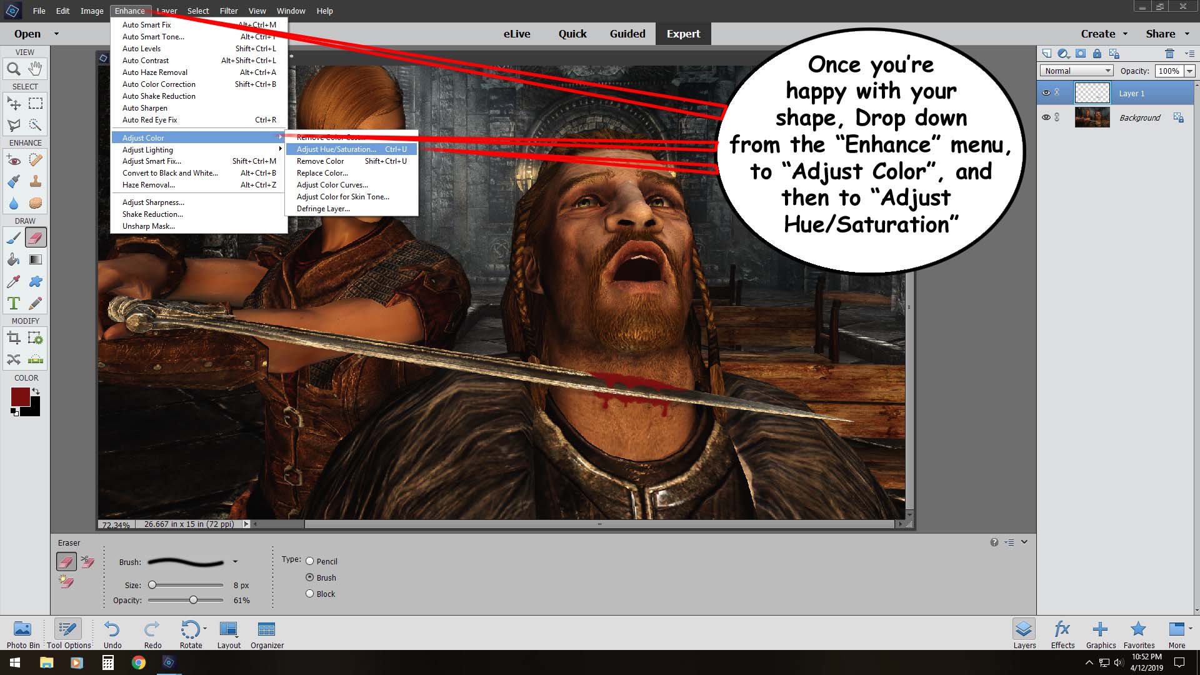Toggle Layer 1 link icon
The width and height of the screenshot is (1200, 675).
point(1057,93)
